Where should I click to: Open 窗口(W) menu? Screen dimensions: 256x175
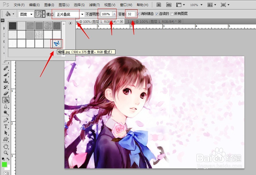tap(126, 5)
